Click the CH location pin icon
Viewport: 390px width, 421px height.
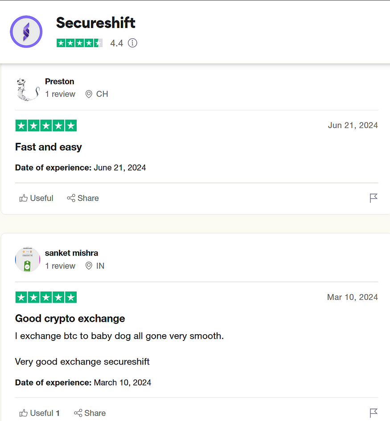[x=89, y=94]
